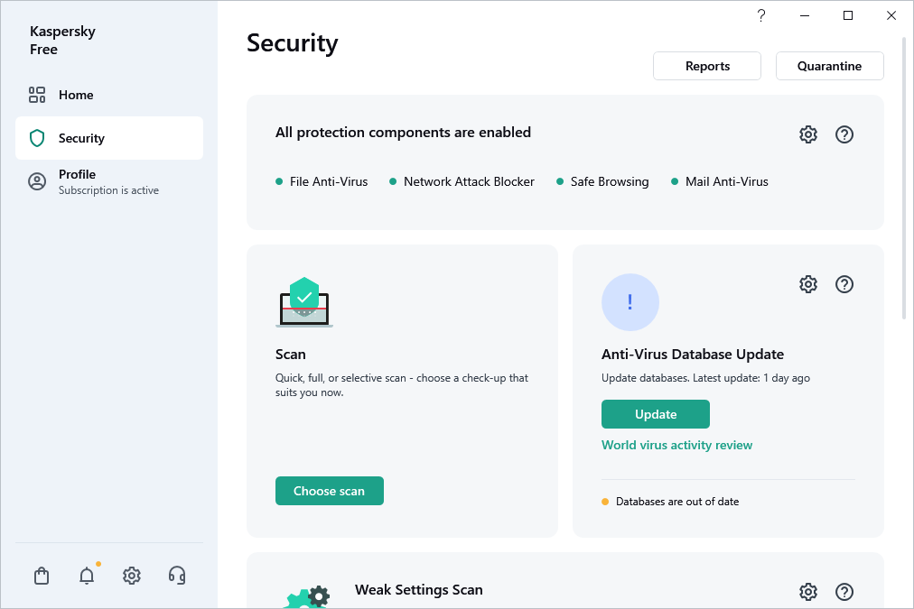Select the Security shield icon in sidebar

pos(36,138)
